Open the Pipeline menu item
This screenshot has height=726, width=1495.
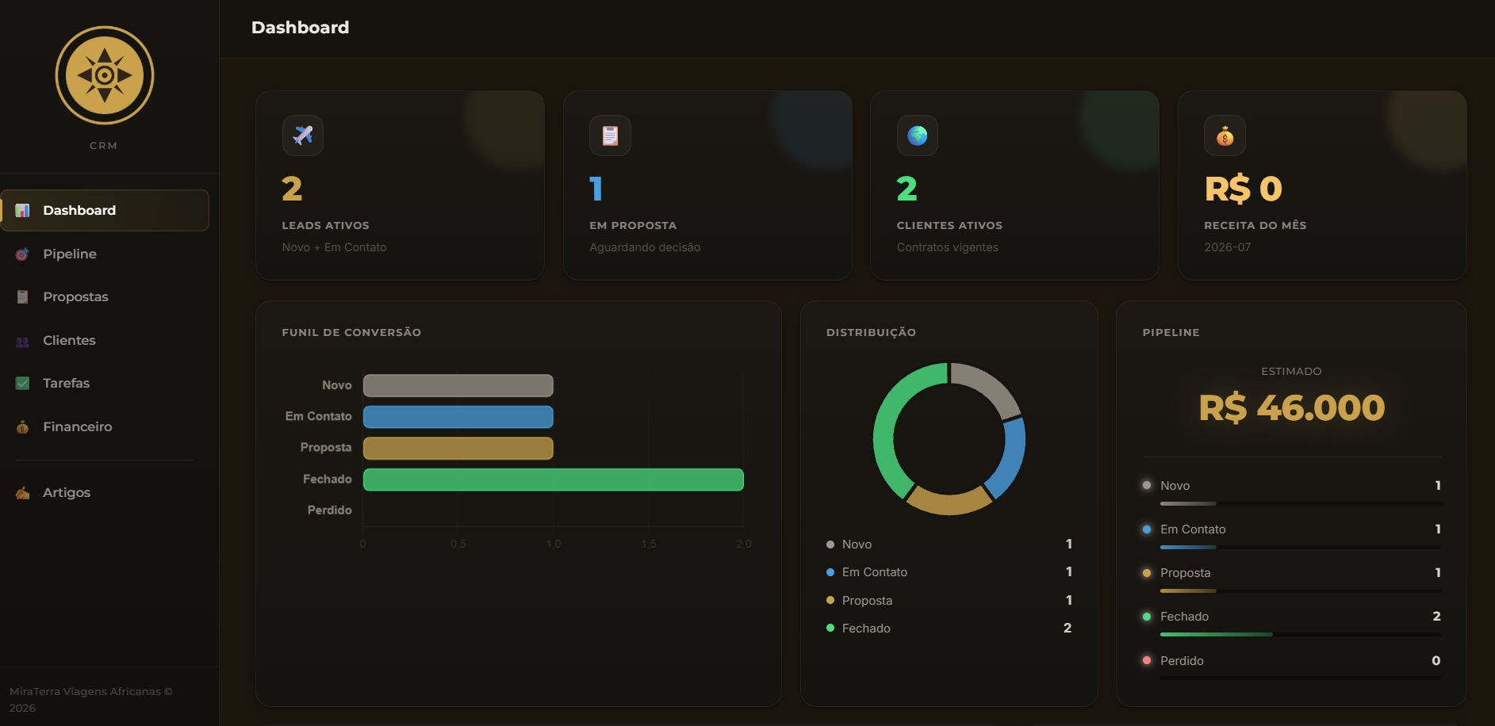(105, 254)
